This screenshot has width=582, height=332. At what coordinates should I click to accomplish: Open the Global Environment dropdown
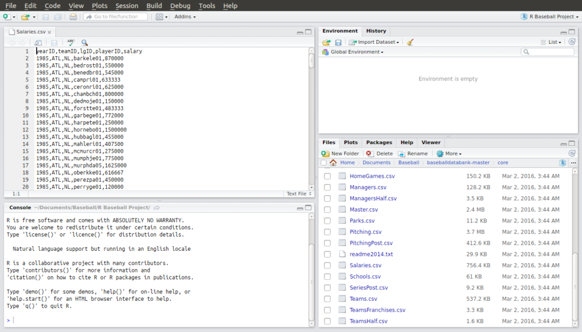click(x=353, y=52)
